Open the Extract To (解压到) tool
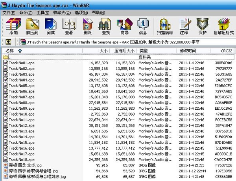 click(x=32, y=26)
